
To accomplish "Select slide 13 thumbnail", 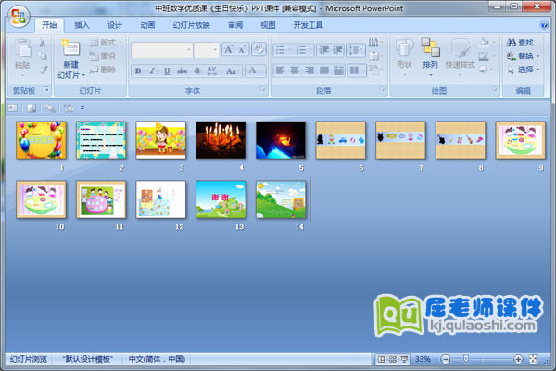I will tap(220, 198).
